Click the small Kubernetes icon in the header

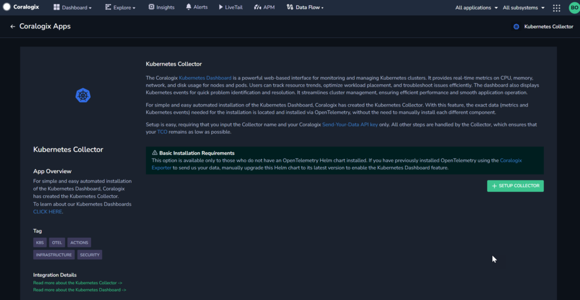(517, 27)
